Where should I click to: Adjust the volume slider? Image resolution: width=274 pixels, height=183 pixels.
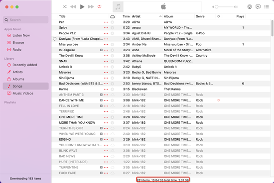(x=225, y=7)
